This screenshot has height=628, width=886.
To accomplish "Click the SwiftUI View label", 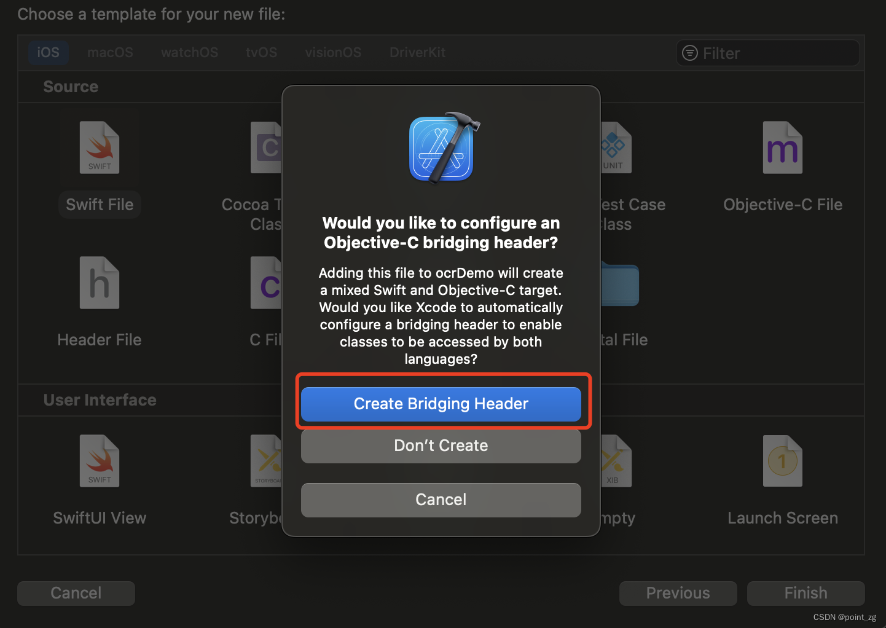I will coord(100,518).
